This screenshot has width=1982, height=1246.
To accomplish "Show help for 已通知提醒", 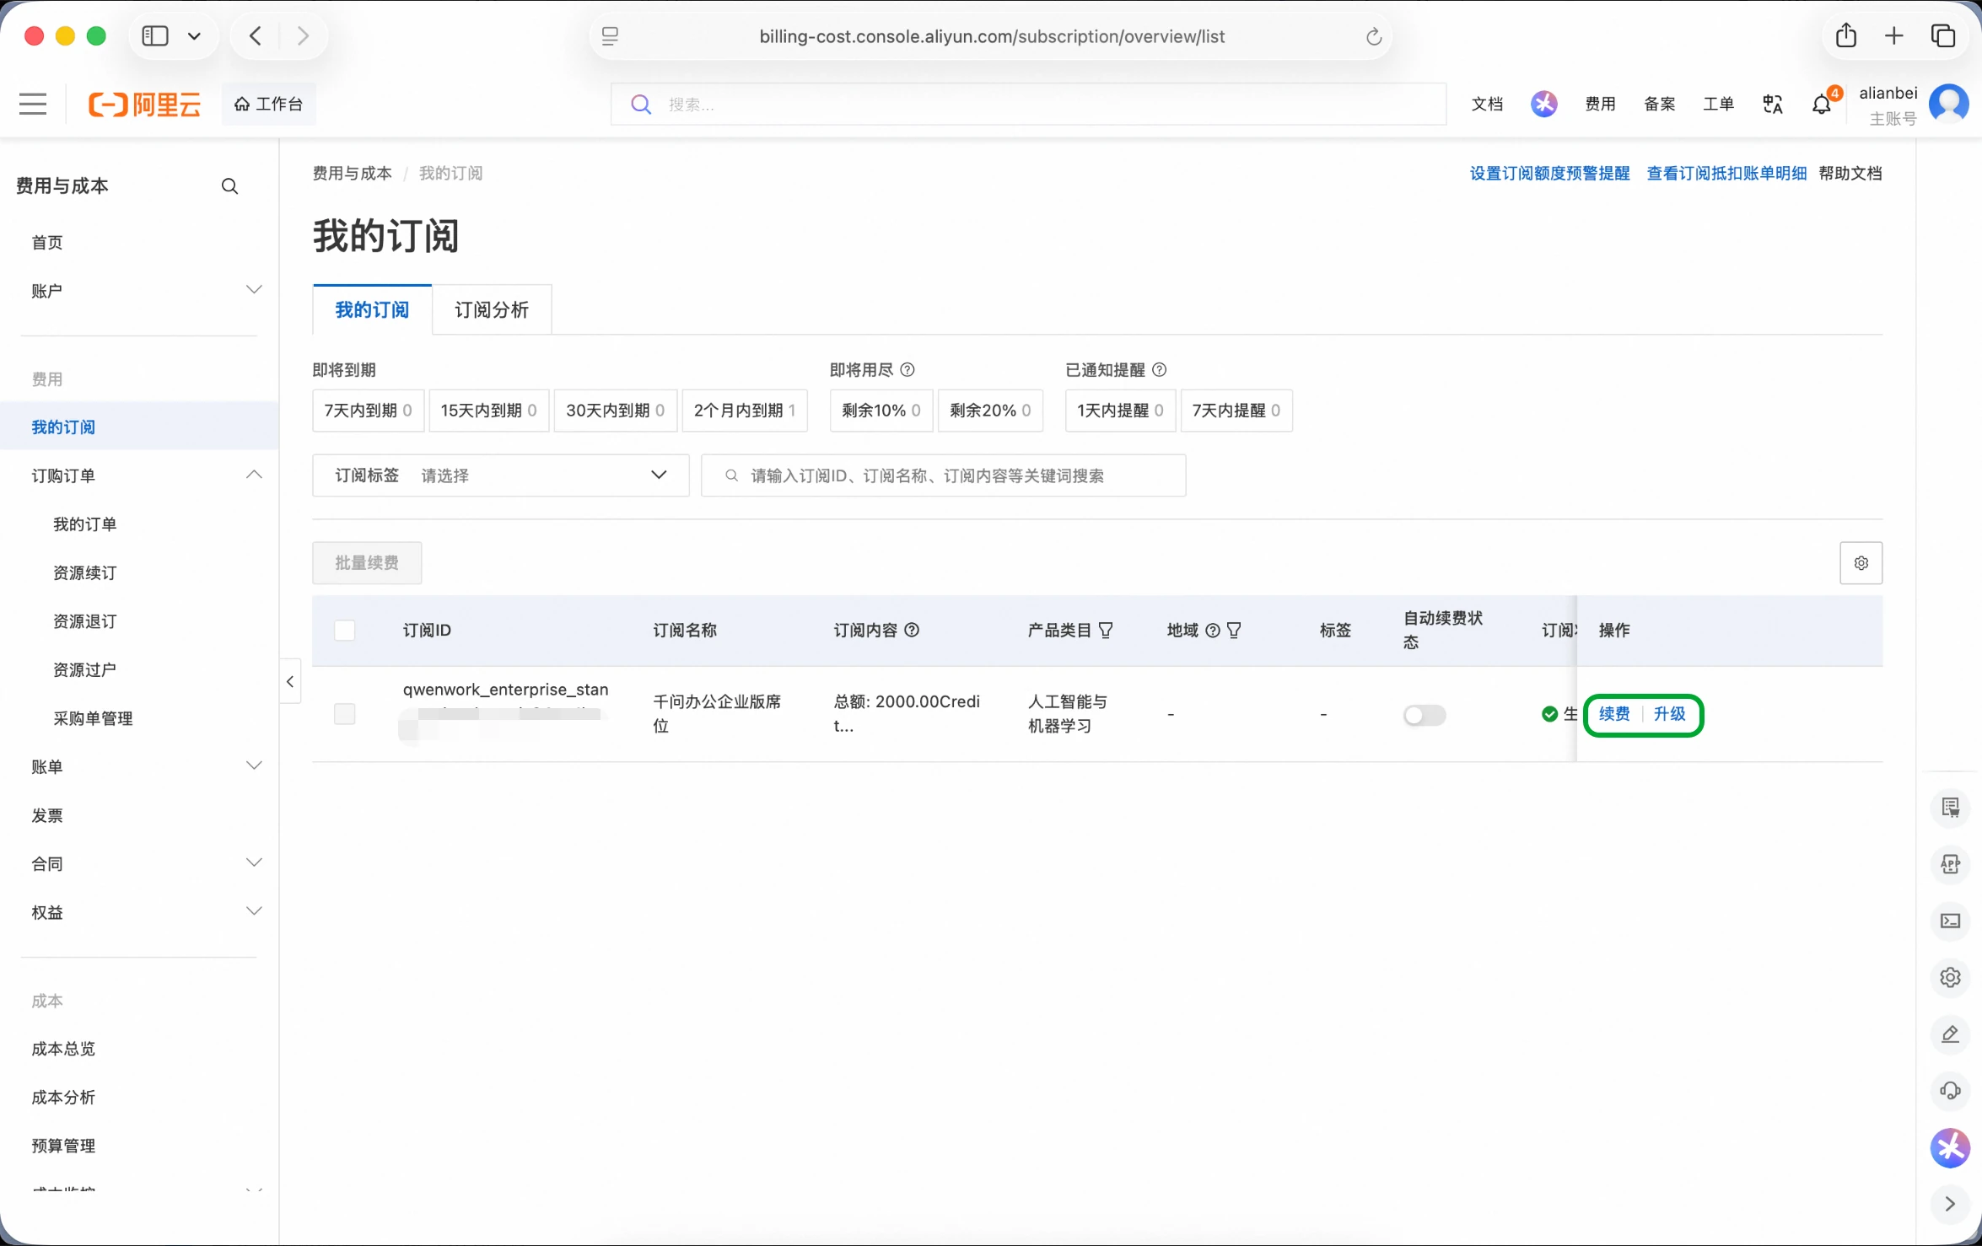I will (1160, 369).
